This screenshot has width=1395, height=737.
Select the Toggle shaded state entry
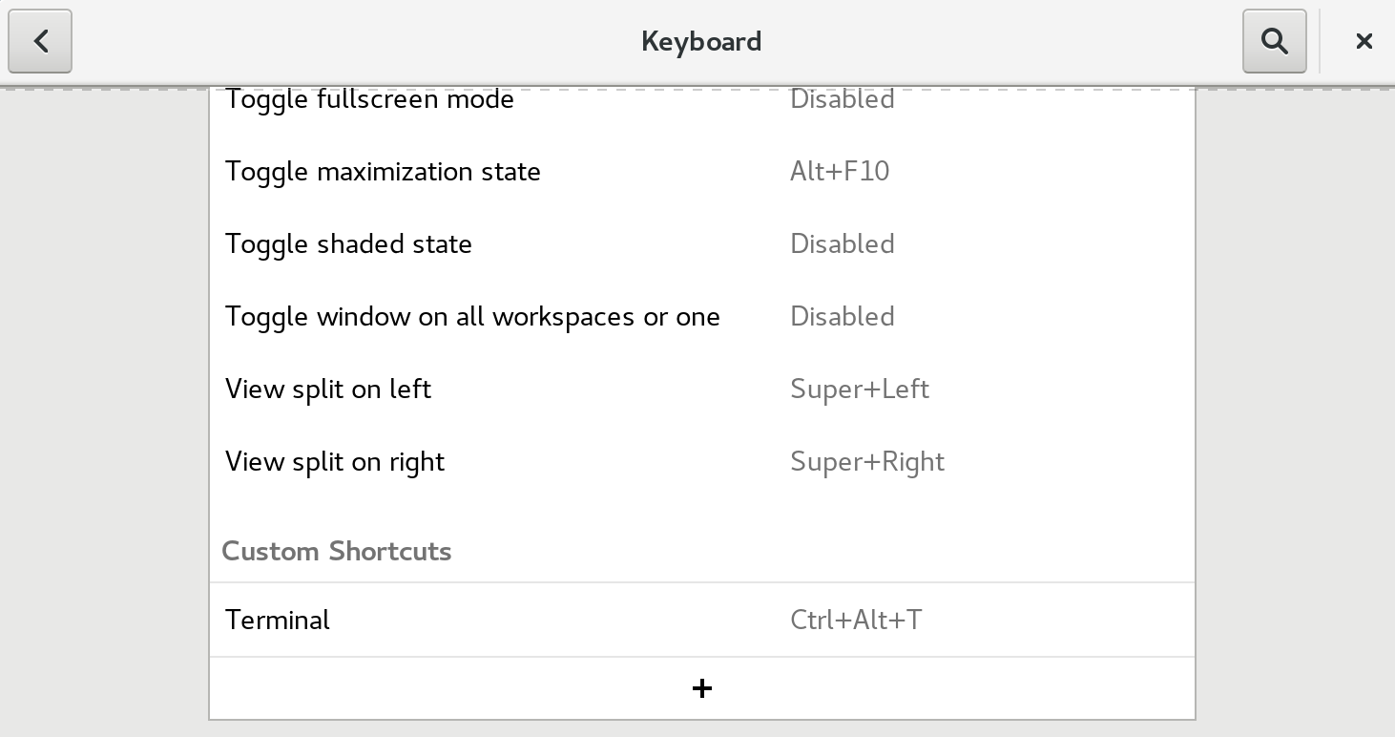point(702,244)
